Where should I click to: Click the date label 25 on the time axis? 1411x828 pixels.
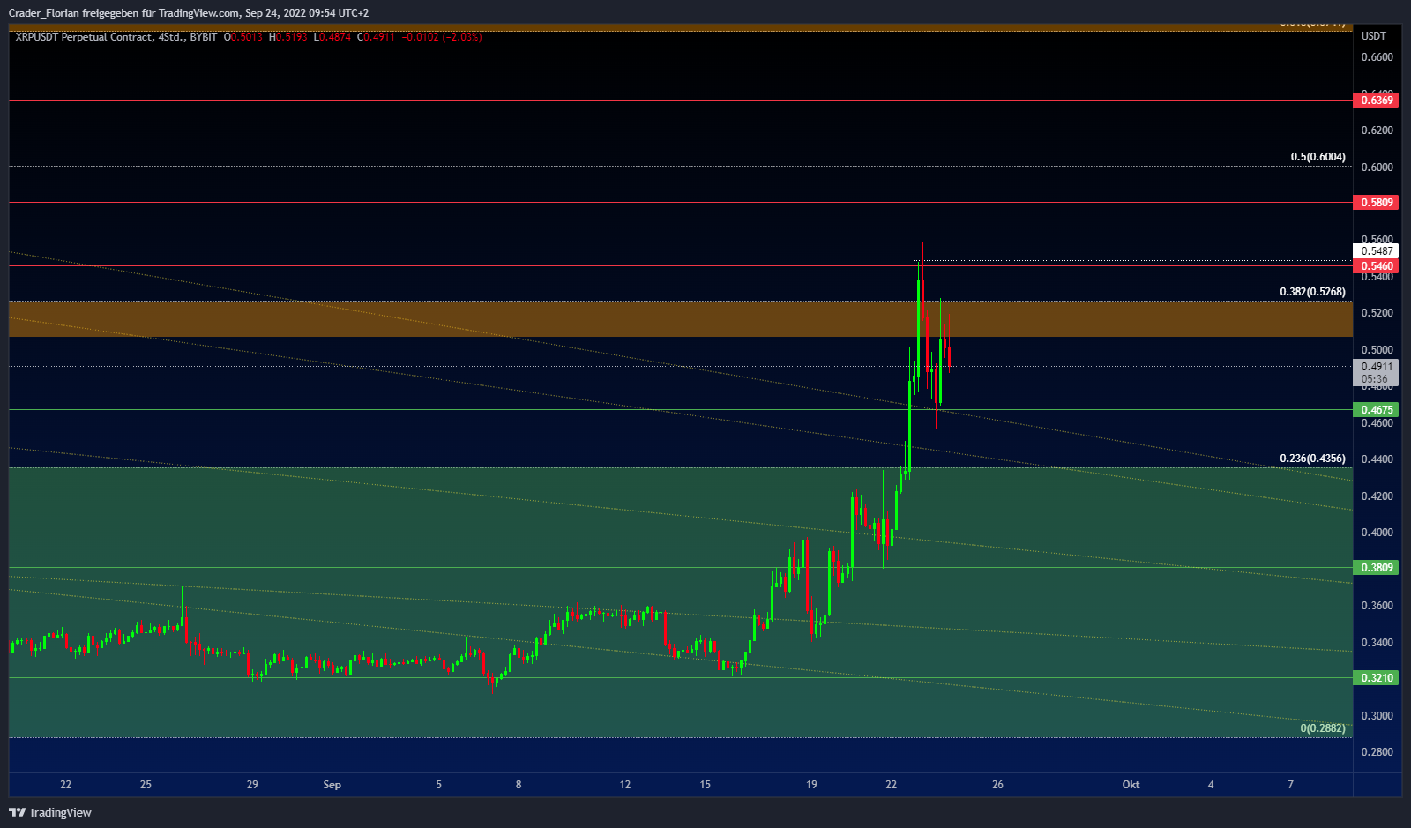pos(146,785)
